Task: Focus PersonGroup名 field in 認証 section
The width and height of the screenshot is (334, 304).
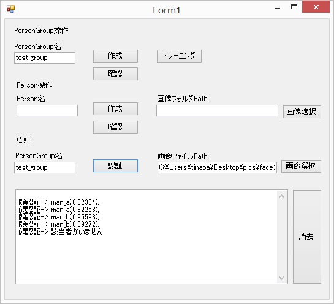Action: point(45,167)
